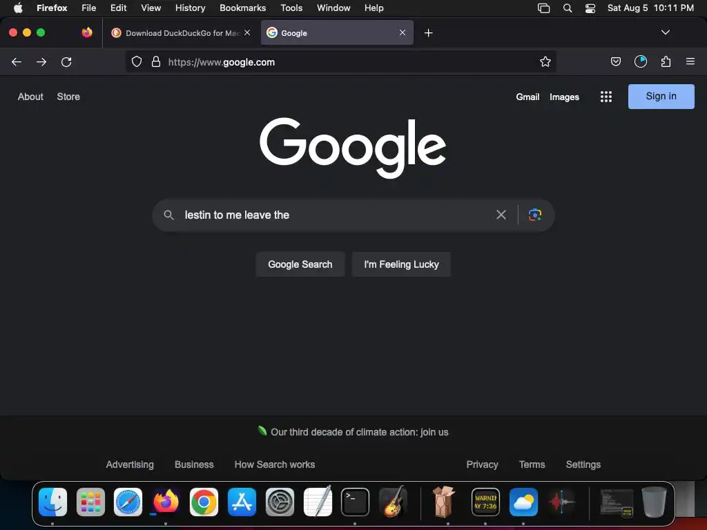The height and width of the screenshot is (530, 707).
Task: Open the Settings footer menu
Action: pyautogui.click(x=583, y=464)
